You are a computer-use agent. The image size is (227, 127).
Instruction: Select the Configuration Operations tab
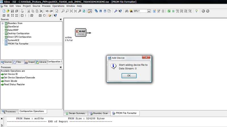click(32, 111)
